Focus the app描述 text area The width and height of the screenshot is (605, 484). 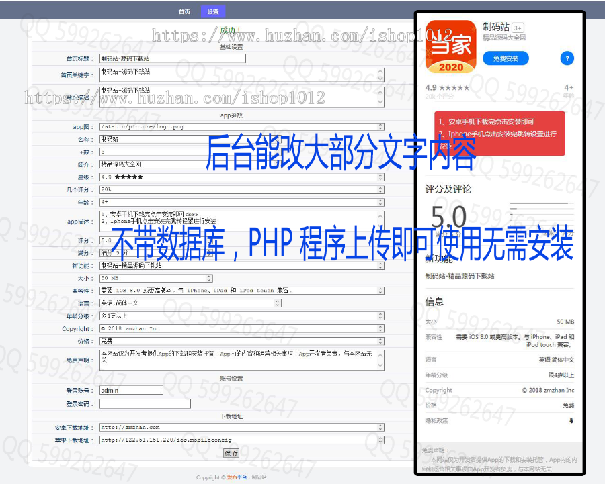pos(242,222)
